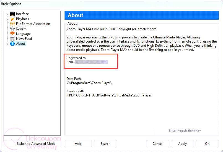Viewport: 223px width, 152px height.
Task: Expand the Playback tree node
Action: tap(7, 19)
